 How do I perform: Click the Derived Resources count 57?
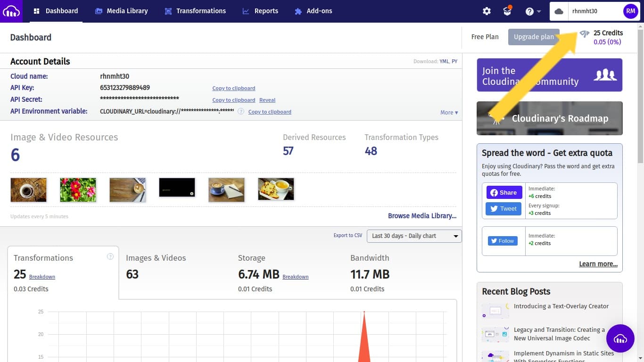tap(288, 151)
